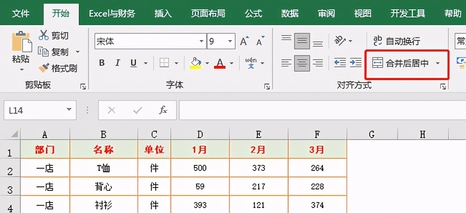Screen dimensions: 466x213
Task: Switch to Review (审阅) tab
Action: point(327,14)
